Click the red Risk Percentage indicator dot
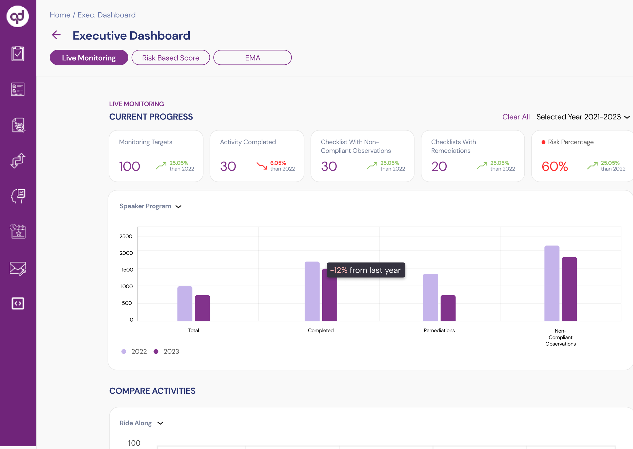633x449 pixels. [x=544, y=142]
